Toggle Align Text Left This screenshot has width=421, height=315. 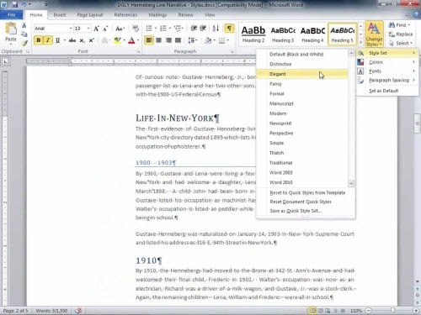point(149,40)
